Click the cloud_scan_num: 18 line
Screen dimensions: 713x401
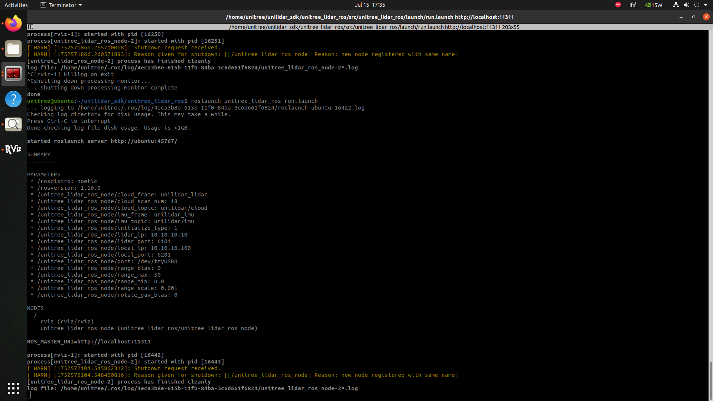[x=104, y=201]
